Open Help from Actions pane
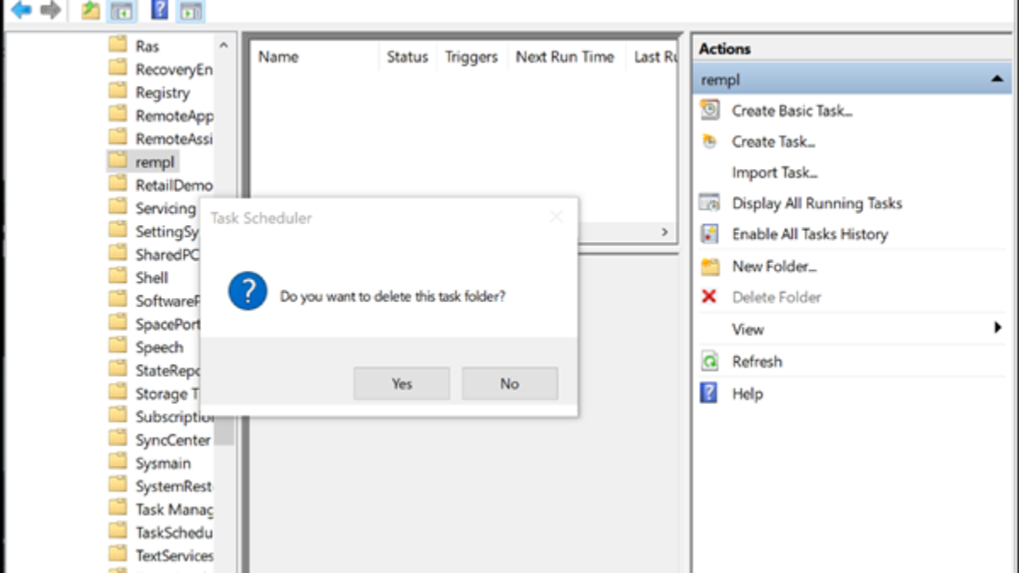 [x=747, y=394]
